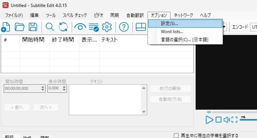Image resolution: width=257 pixels, height=138 pixels.
Task: Select Word lists... menu entry
Action: tap(185, 32)
